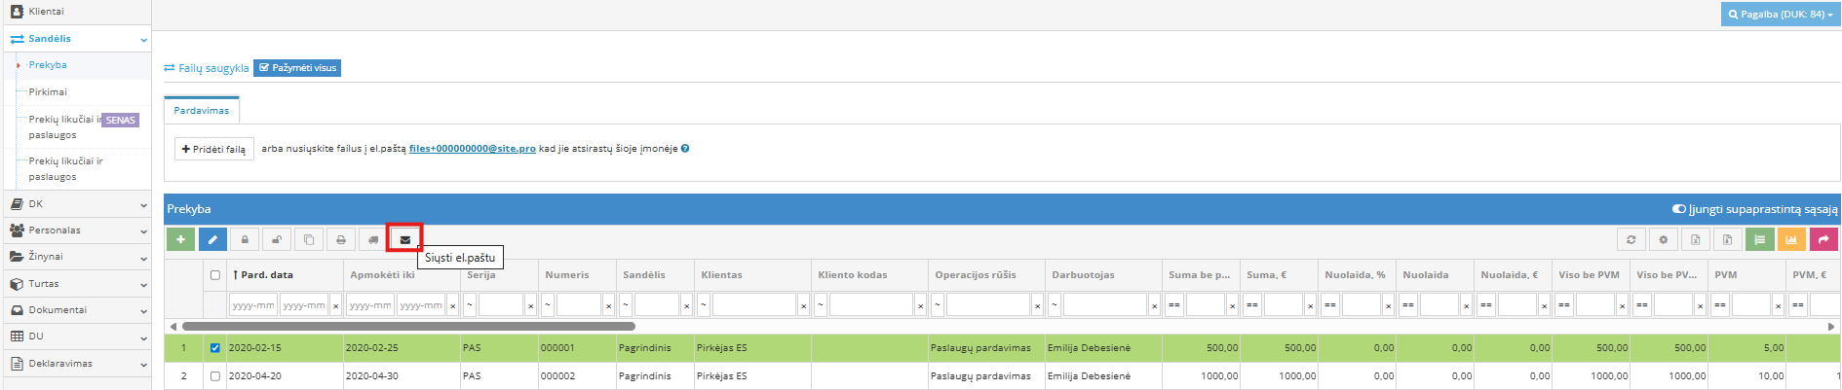Screen dimensions: 1842x390
Task: Switch to the Pardavimas tab
Action: tap(202, 111)
